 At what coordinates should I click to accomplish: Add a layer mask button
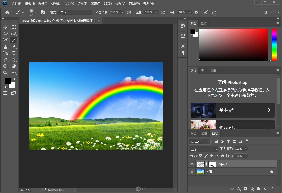(x=245, y=189)
